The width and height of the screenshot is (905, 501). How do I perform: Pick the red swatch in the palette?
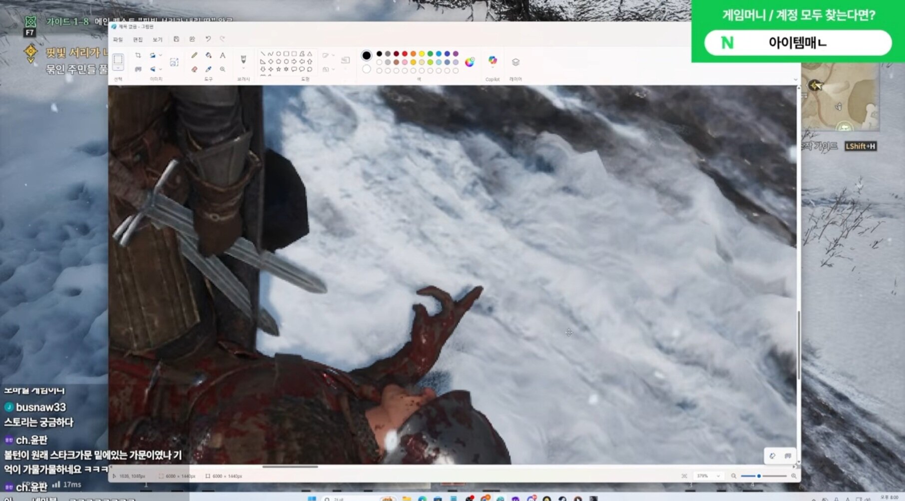(x=405, y=53)
